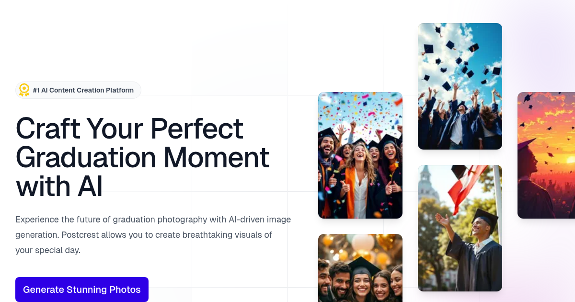Click the ribbon tails of the medal icon
The image size is (575, 302).
[x=23, y=94]
